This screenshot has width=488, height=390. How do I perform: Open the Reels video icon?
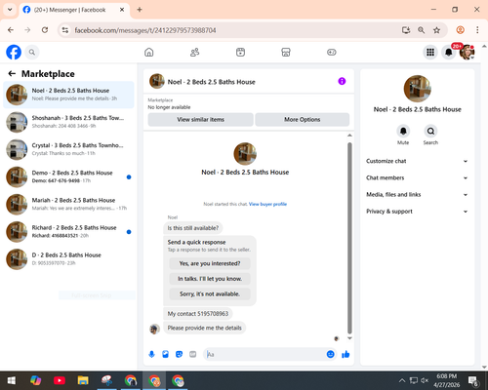point(240,52)
